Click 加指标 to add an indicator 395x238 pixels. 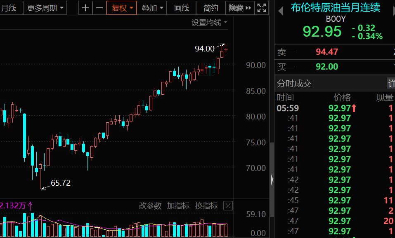[178, 206]
